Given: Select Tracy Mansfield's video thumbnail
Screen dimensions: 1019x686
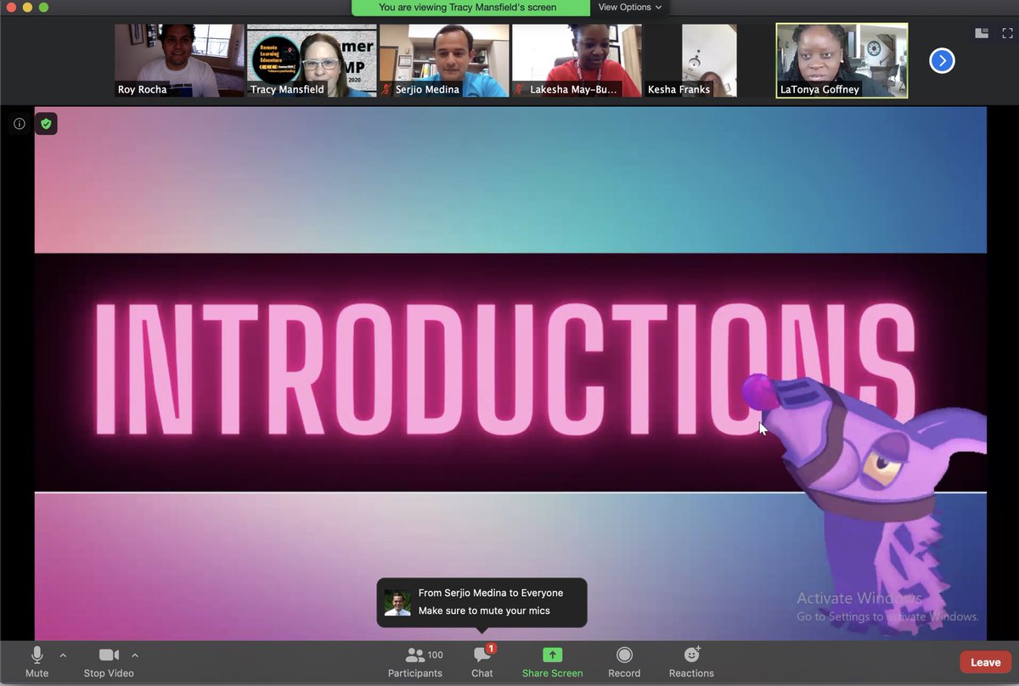Looking at the screenshot, I should (x=312, y=60).
